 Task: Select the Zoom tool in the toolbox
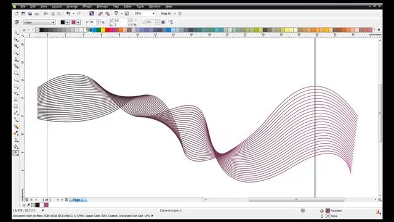[16, 53]
